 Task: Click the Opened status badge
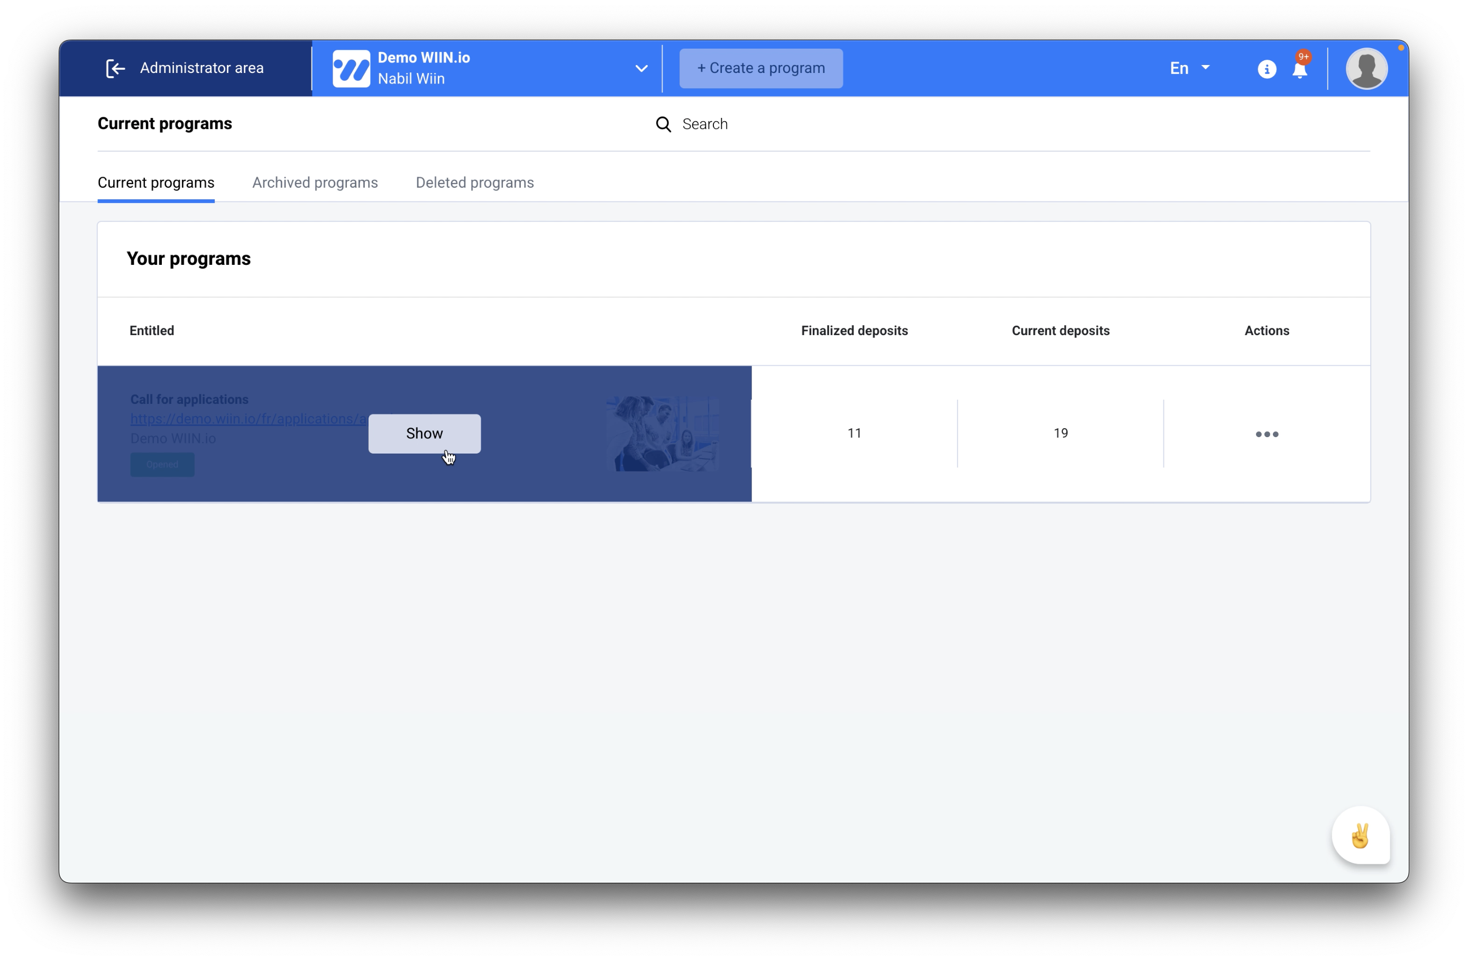162,464
